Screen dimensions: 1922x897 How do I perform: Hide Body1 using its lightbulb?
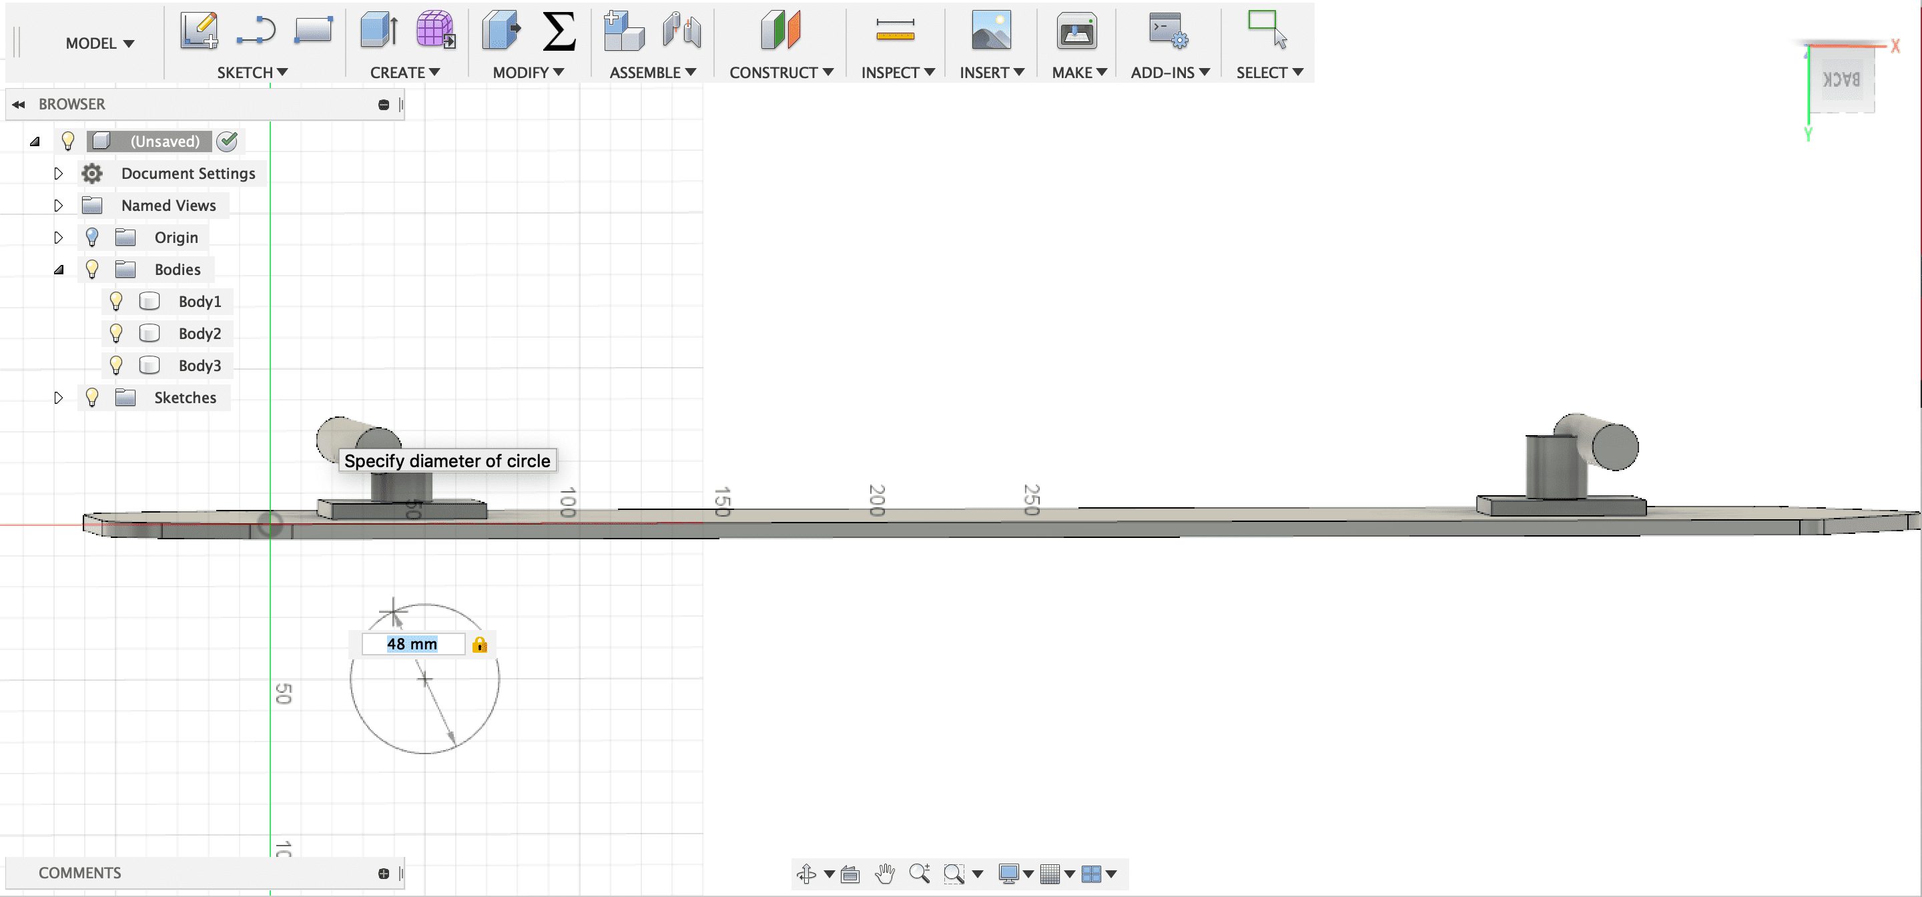(x=115, y=302)
